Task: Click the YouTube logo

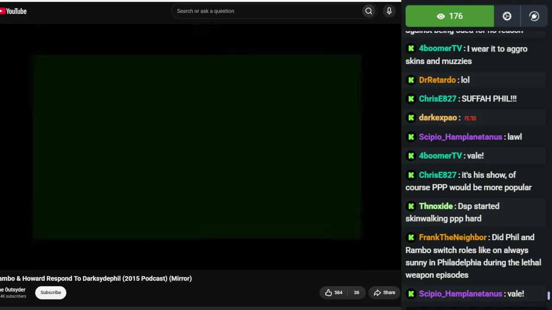Action: click(13, 11)
